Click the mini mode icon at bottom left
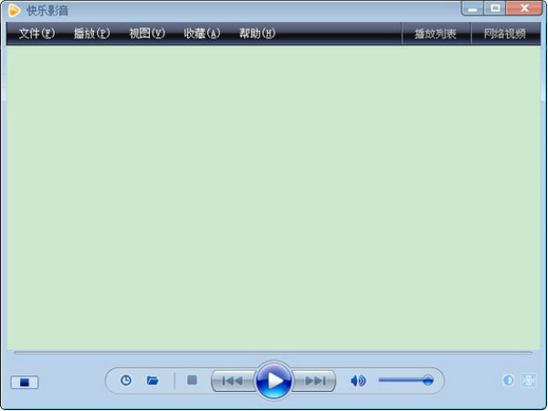548x411 pixels. tap(25, 382)
